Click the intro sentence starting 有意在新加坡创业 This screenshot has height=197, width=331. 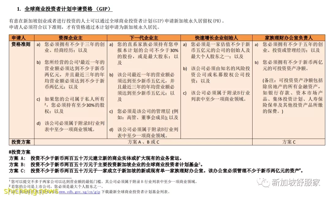click(117, 21)
